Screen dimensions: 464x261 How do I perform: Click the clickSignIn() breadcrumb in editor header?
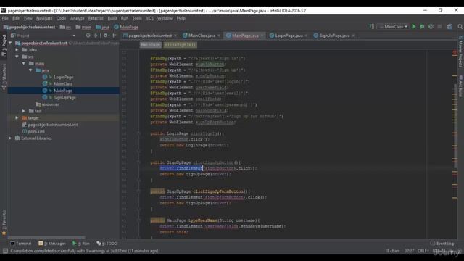click(x=181, y=45)
